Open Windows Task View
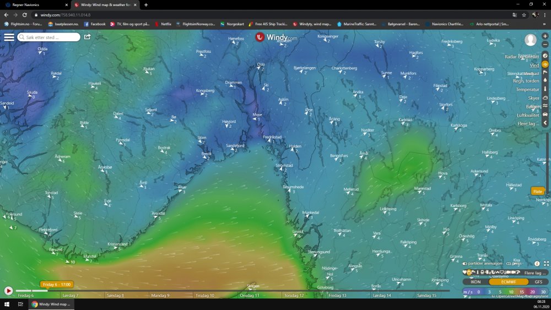The width and height of the screenshot is (551, 310). point(20,304)
